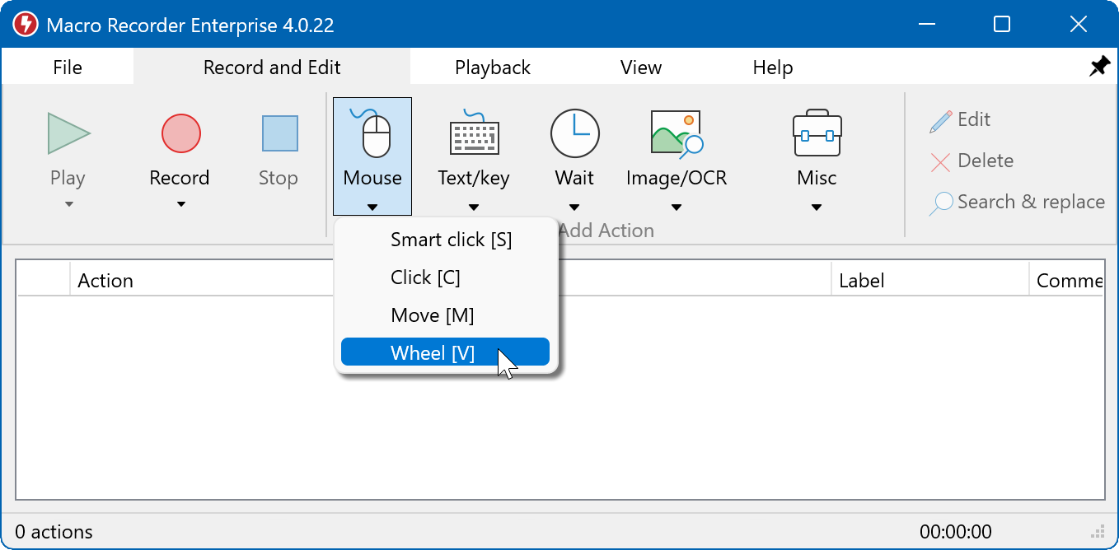Expand the Image/OCR dropdown arrow

tap(676, 207)
